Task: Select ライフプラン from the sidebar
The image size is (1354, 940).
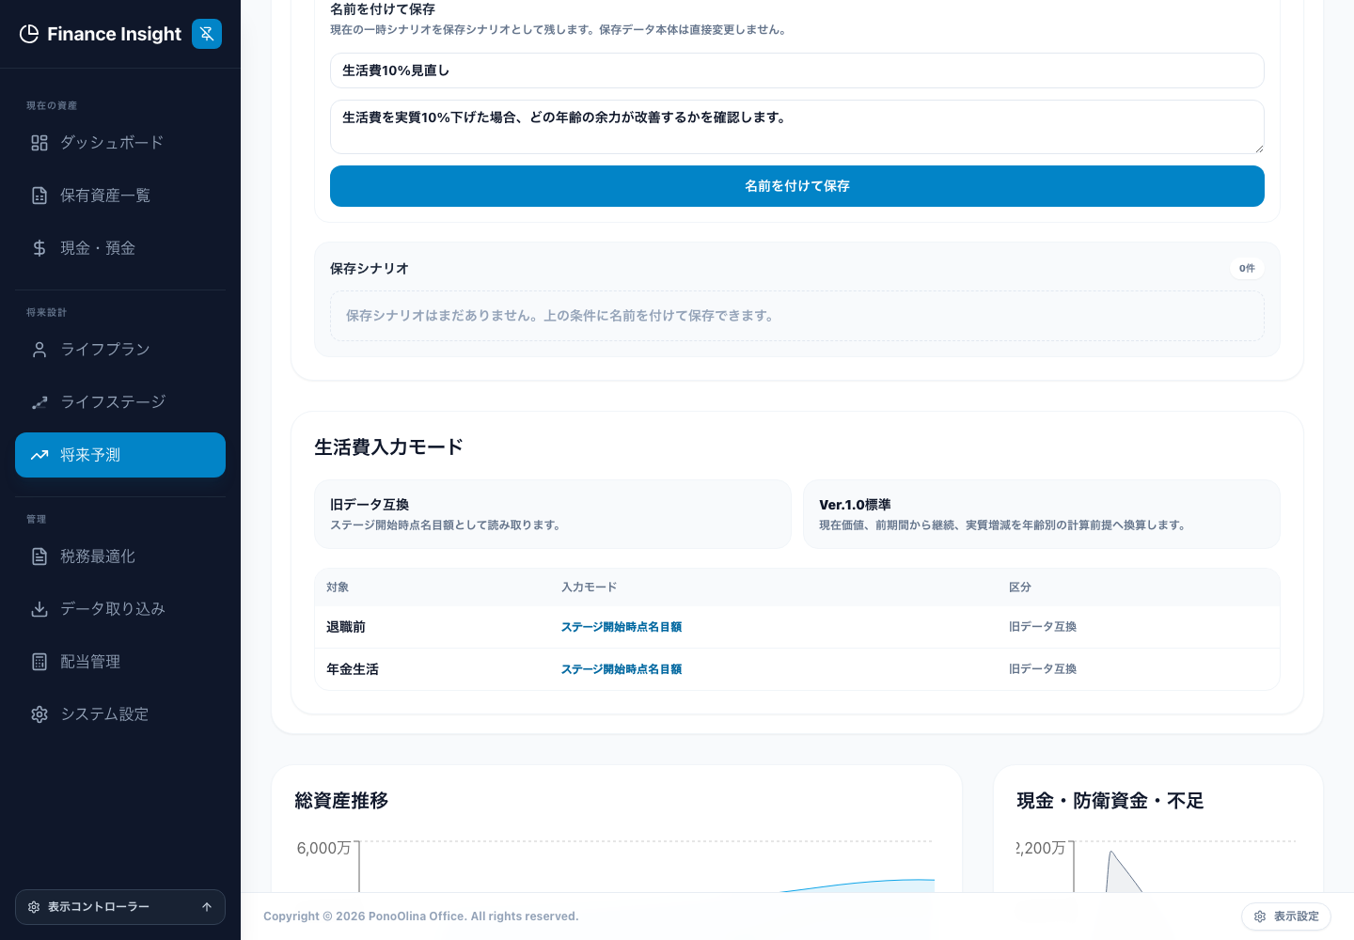Action: 120,350
